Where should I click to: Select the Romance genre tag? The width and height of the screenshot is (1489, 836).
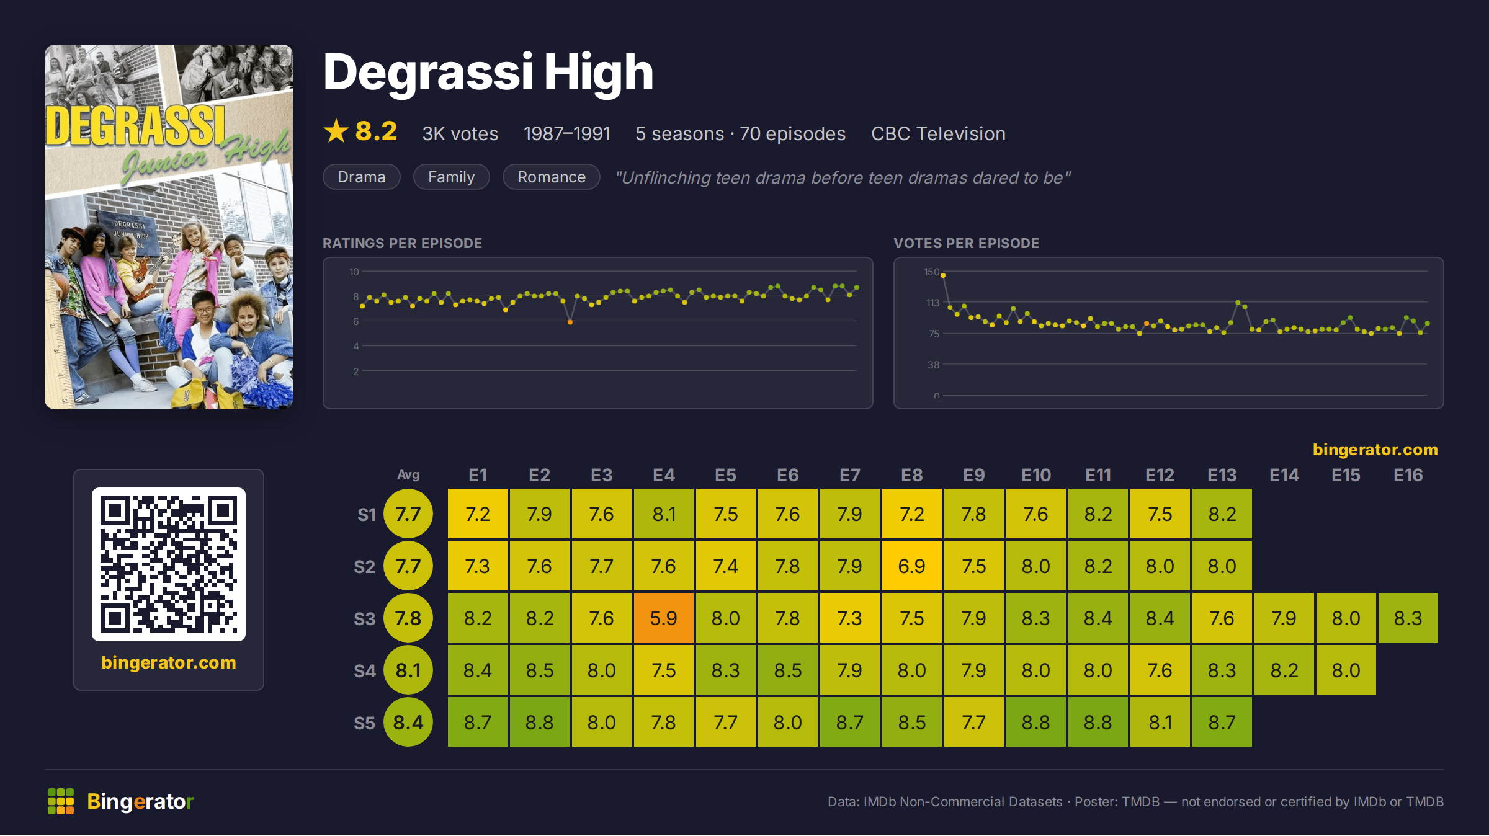552,177
